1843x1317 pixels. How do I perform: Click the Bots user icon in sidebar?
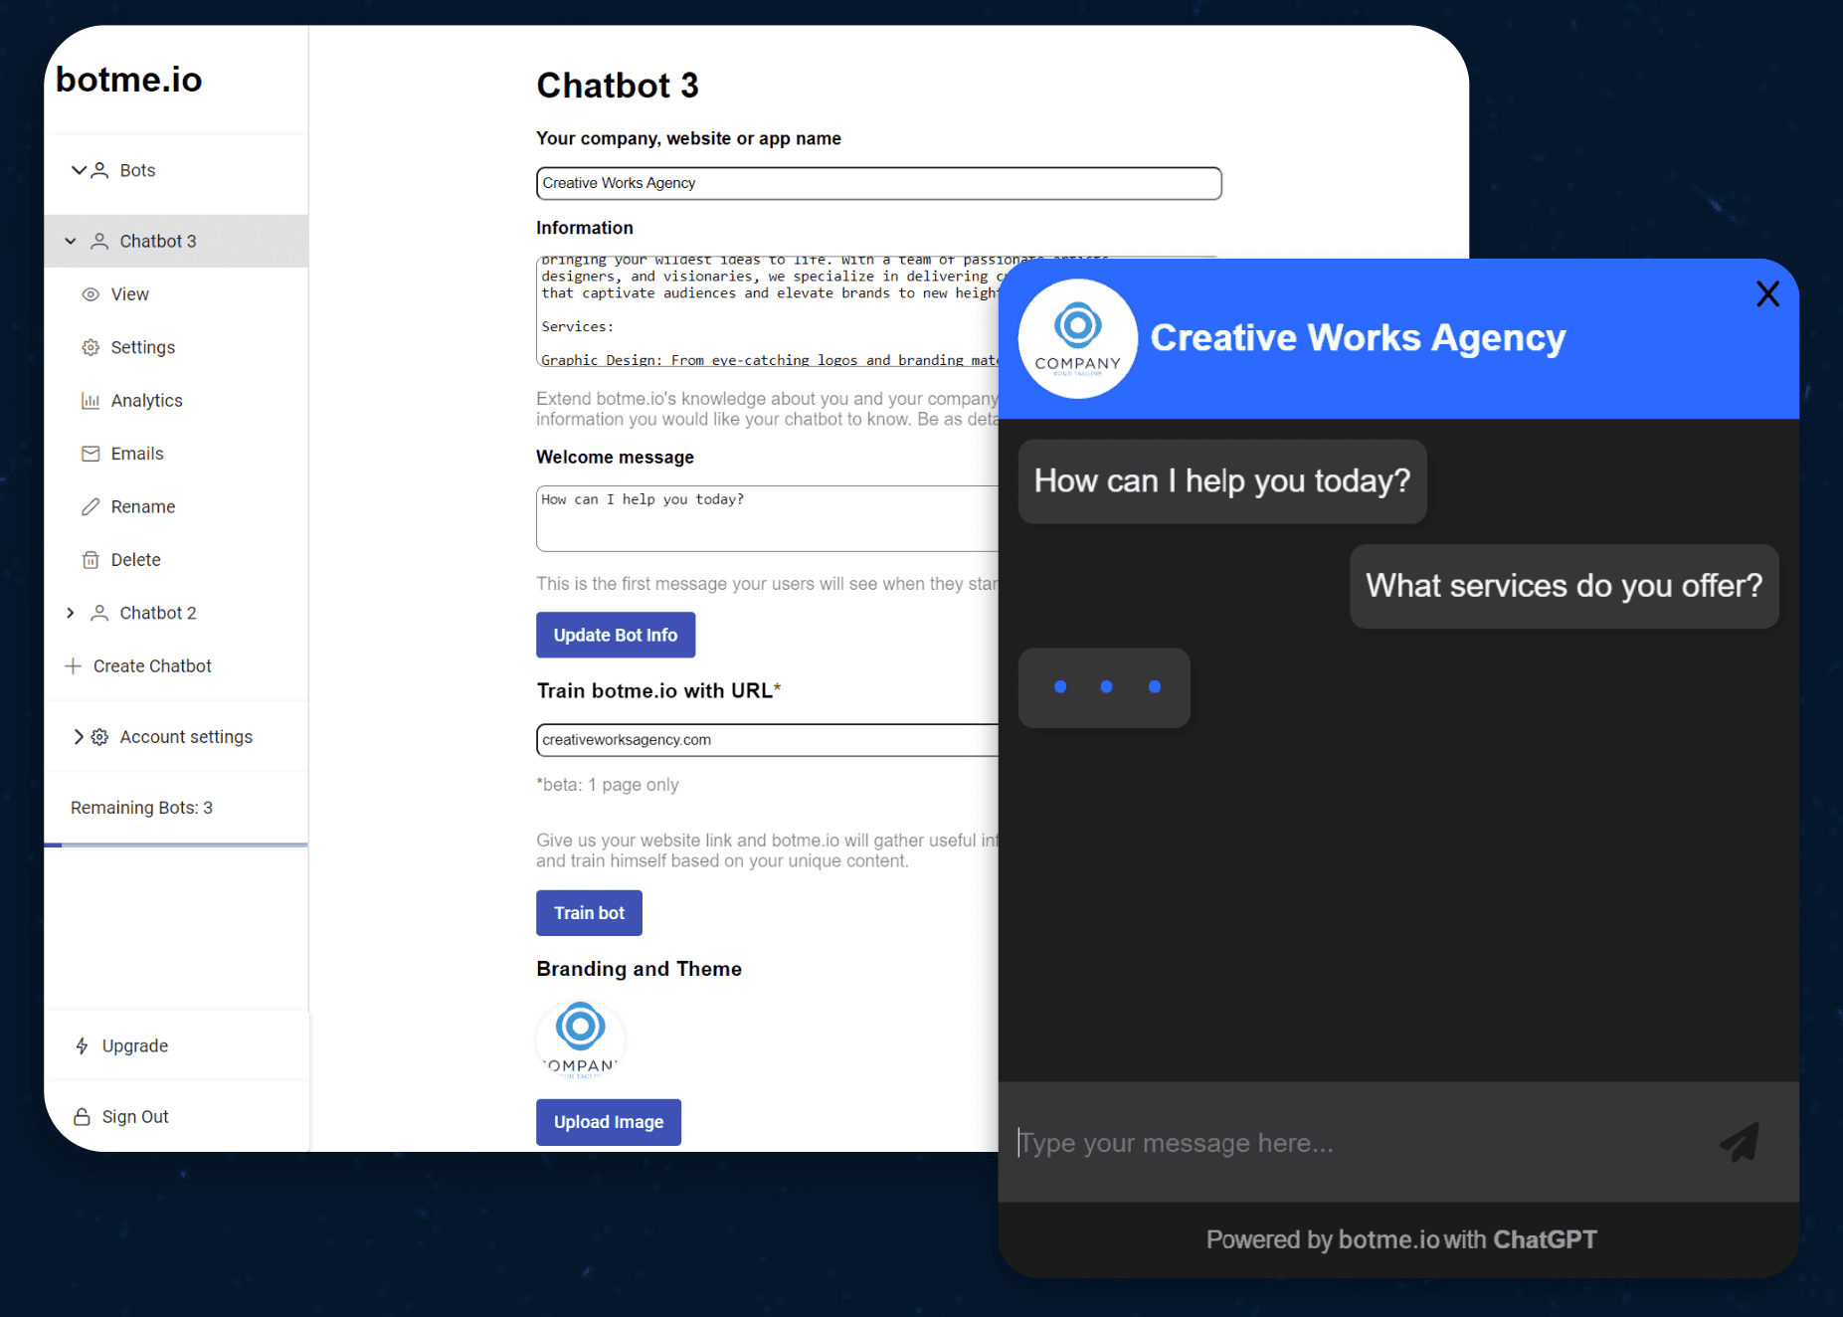point(99,170)
